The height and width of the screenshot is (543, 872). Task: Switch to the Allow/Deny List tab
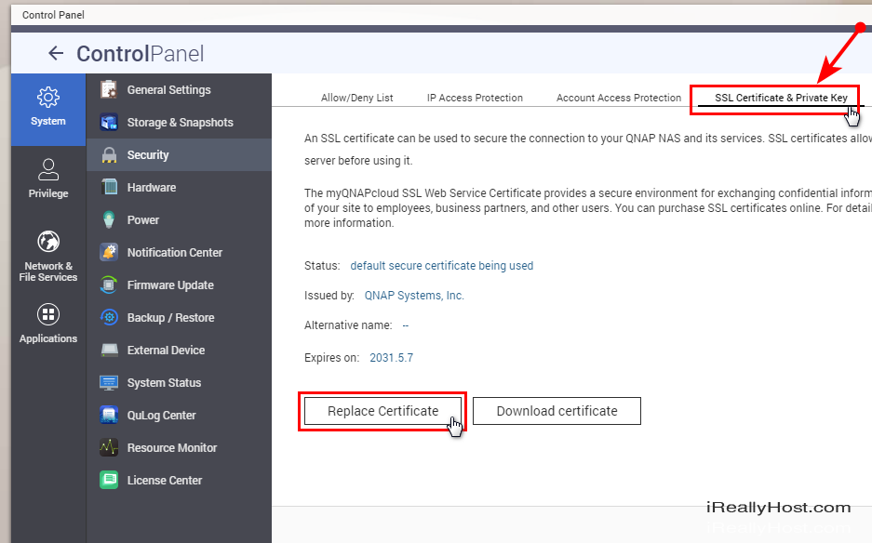click(357, 98)
